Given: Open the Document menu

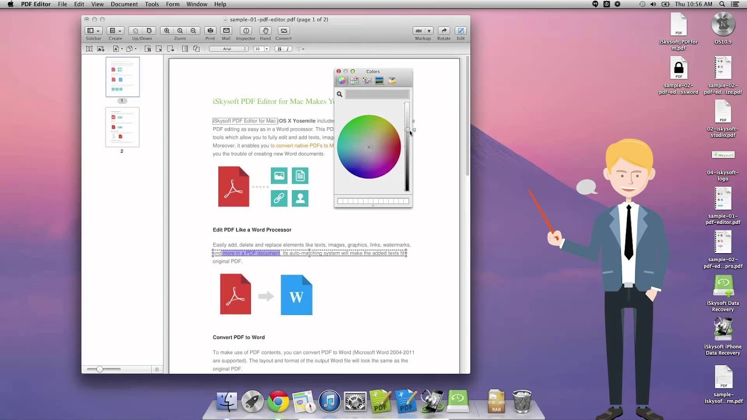Looking at the screenshot, I should coord(124,4).
